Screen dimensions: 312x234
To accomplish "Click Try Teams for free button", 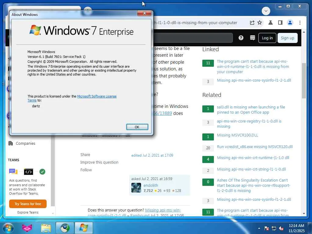I will [x=28, y=204].
